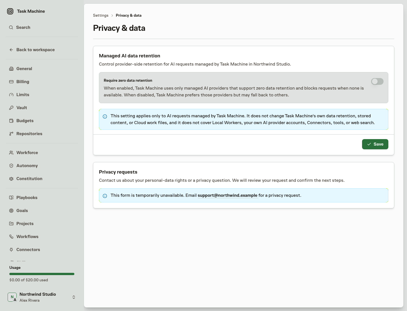Click the back arrow icon beside Back to workspace

tap(11, 50)
